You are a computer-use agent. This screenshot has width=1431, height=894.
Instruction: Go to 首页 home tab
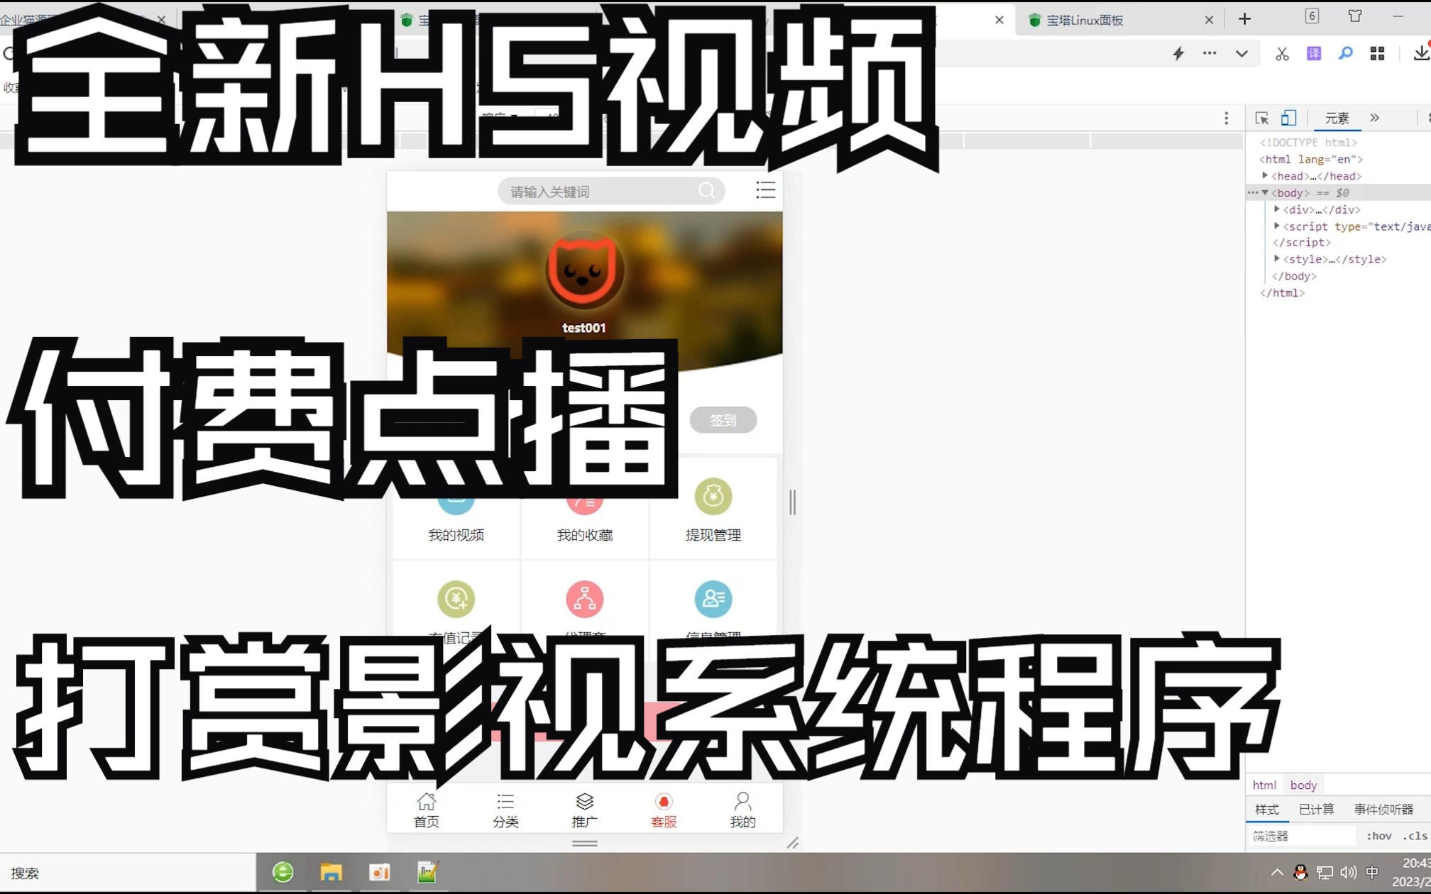[426, 810]
